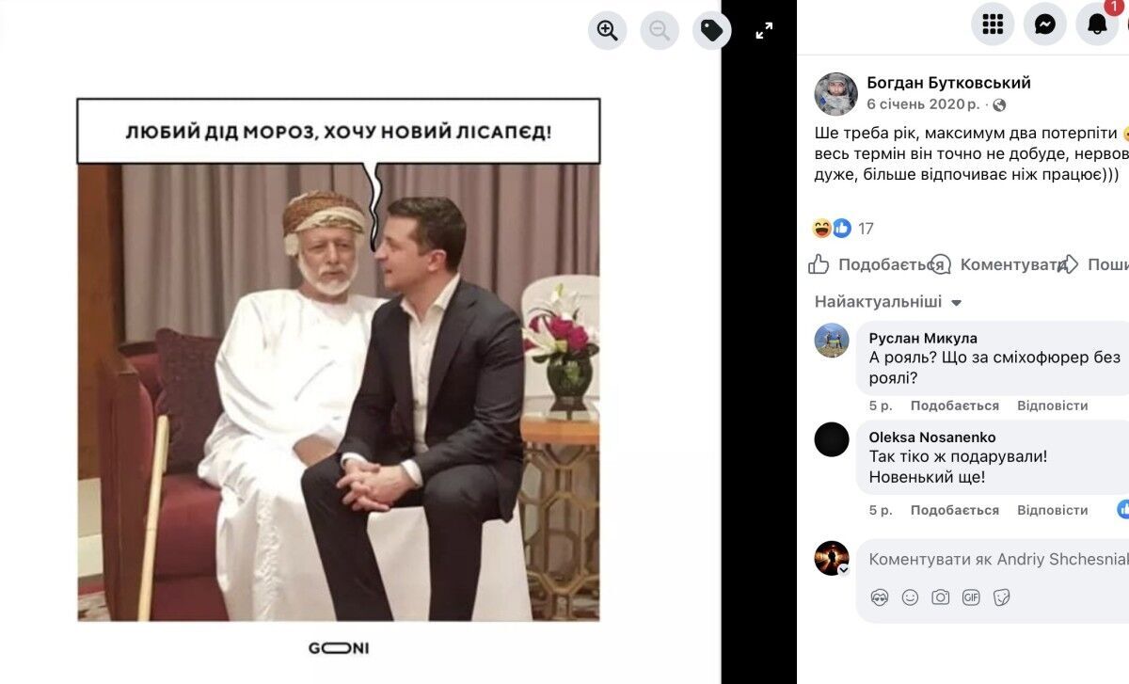Screen dimensions: 1129x684
Task: Open Messenger chats
Action: click(x=1043, y=24)
